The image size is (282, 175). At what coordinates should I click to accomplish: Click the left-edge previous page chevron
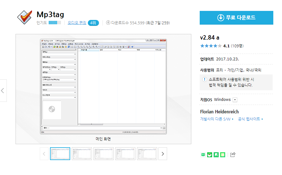[3, 91]
